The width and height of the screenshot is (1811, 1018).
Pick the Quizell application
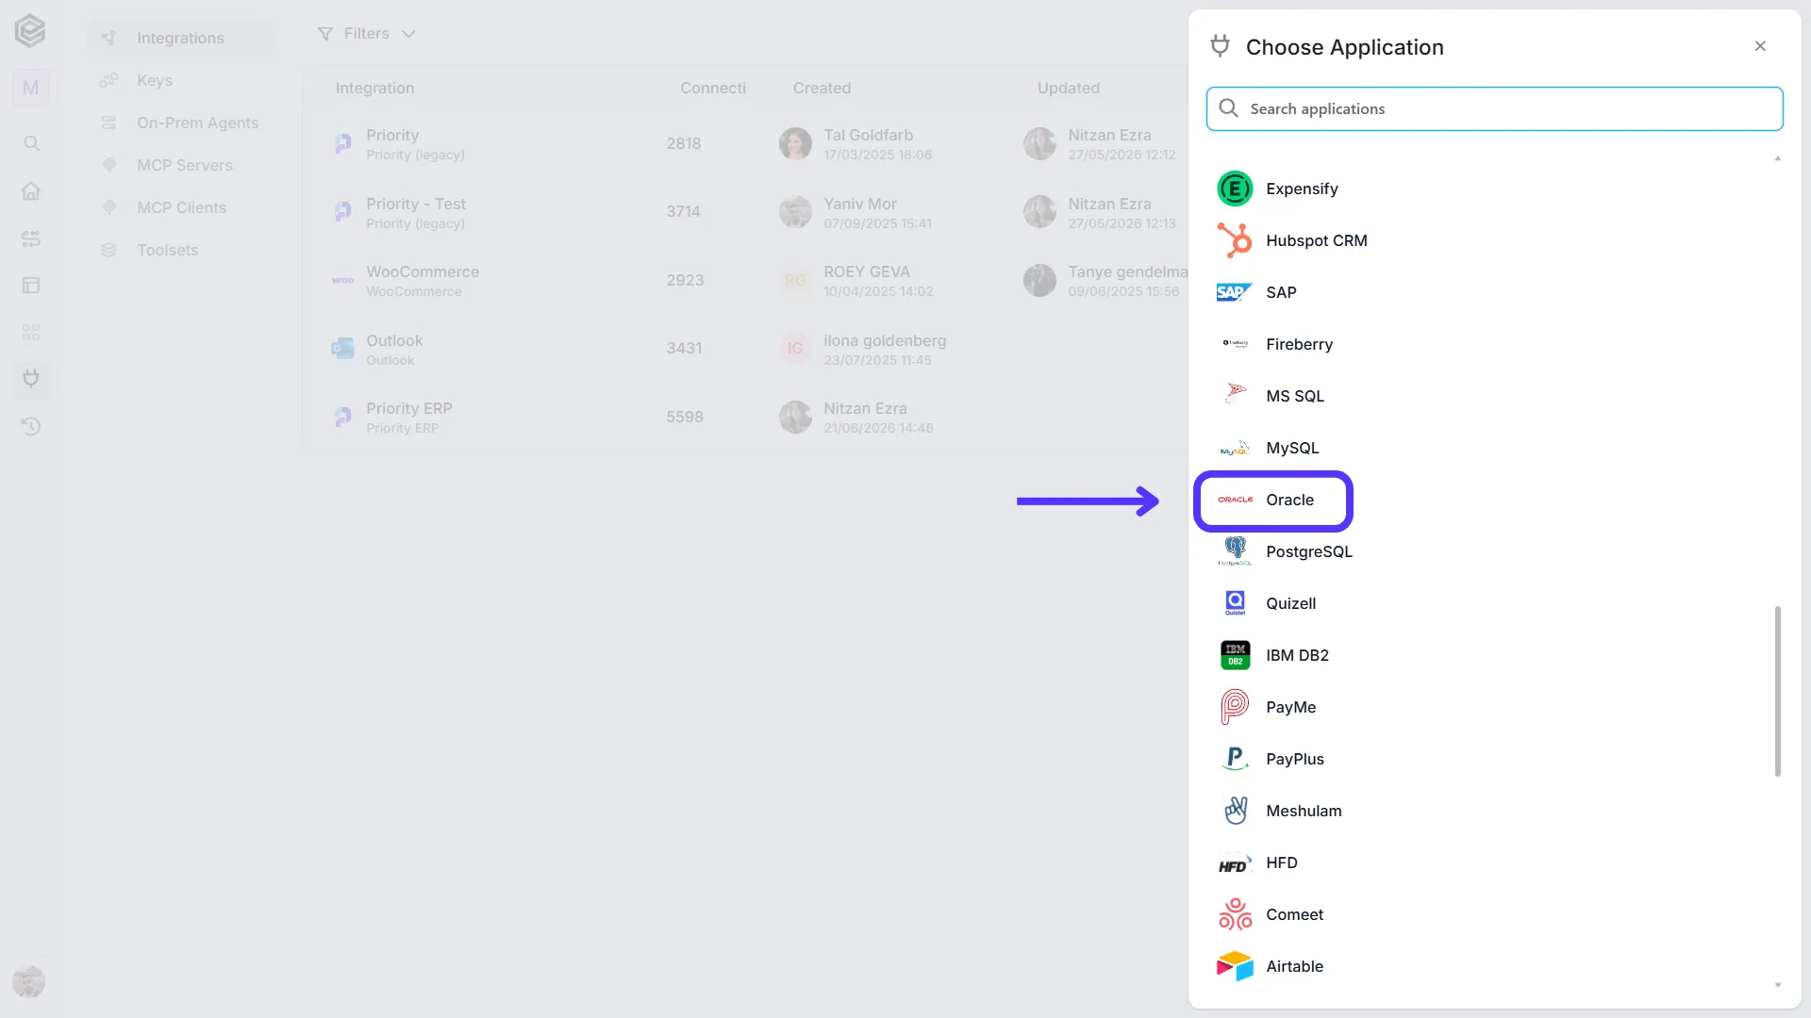click(1290, 603)
